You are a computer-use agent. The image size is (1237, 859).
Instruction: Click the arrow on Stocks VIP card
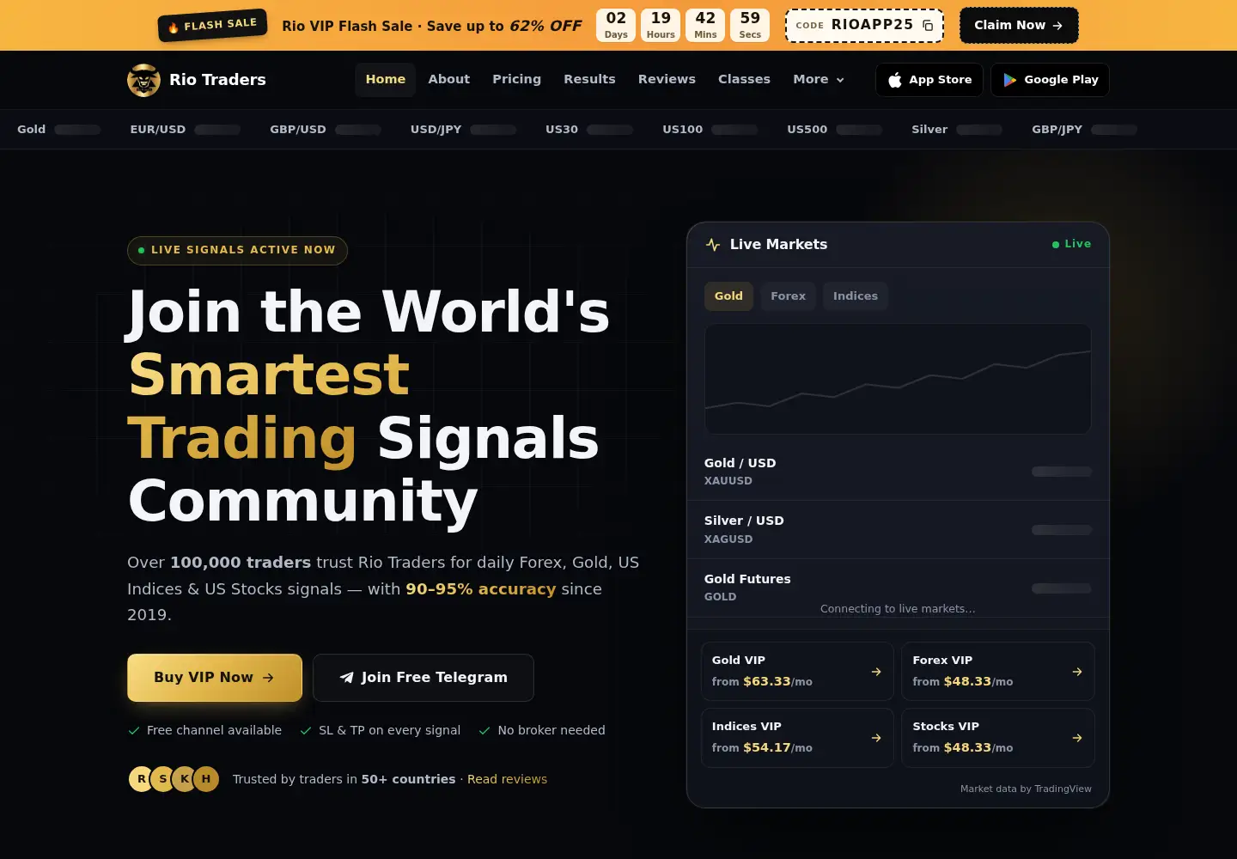[1077, 738]
